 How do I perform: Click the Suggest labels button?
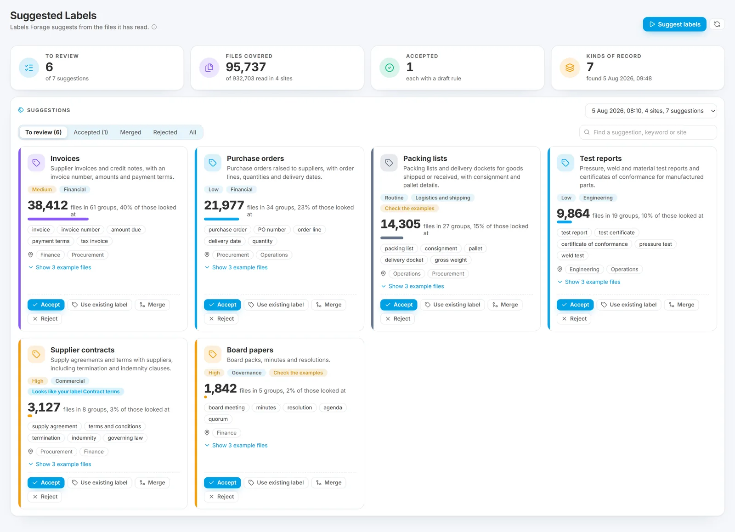tap(674, 24)
